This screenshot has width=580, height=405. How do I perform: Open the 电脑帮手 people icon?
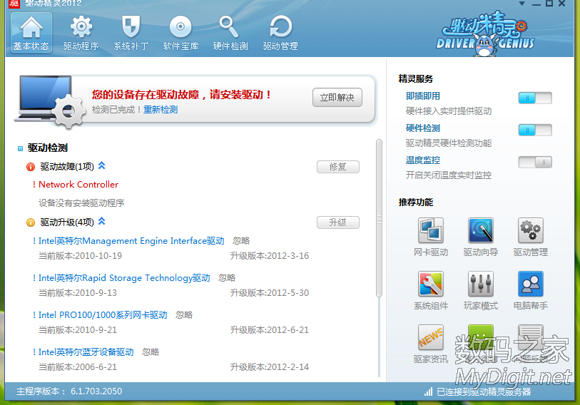pos(531,284)
